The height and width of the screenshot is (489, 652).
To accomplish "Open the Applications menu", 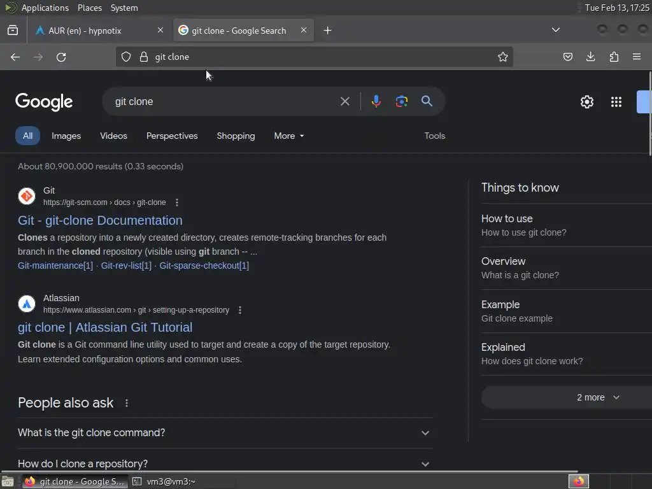I will [45, 8].
